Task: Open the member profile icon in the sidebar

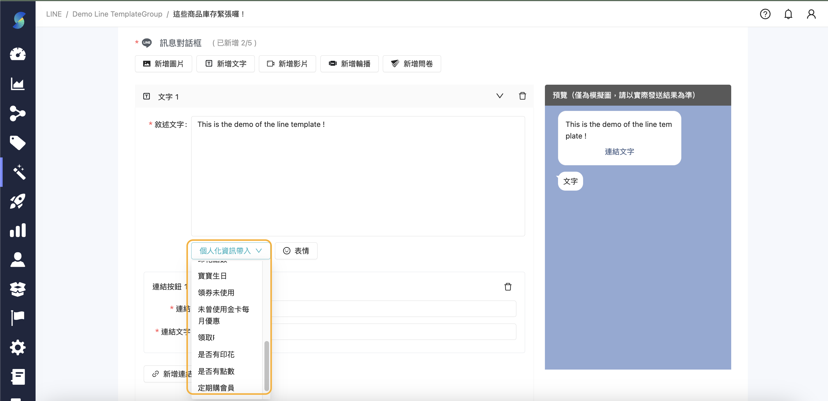Action: 18,260
